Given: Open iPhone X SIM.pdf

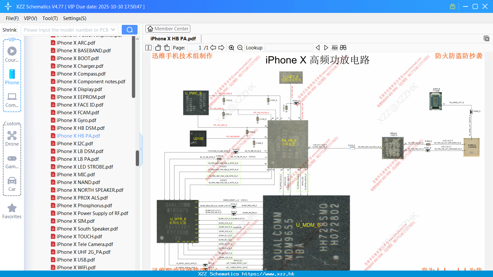Looking at the screenshot, I should click(76, 221).
